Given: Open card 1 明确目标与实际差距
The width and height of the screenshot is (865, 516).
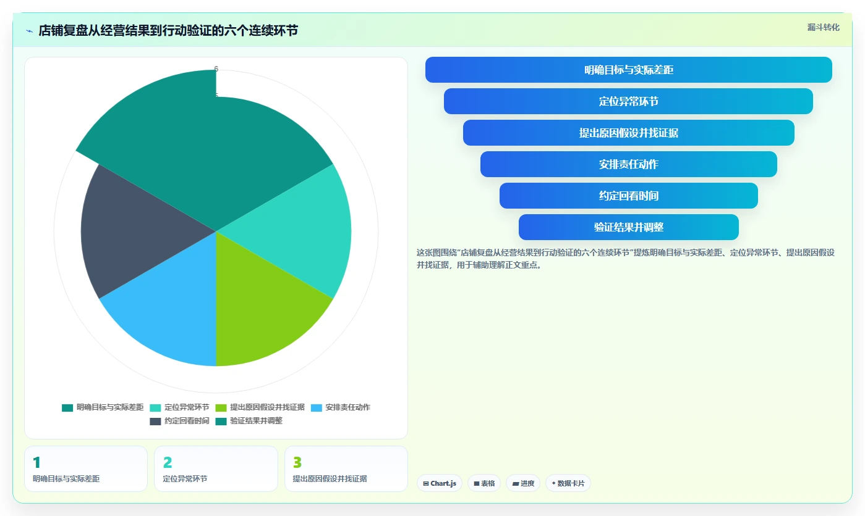Looking at the screenshot, I should pyautogui.click(x=86, y=468).
